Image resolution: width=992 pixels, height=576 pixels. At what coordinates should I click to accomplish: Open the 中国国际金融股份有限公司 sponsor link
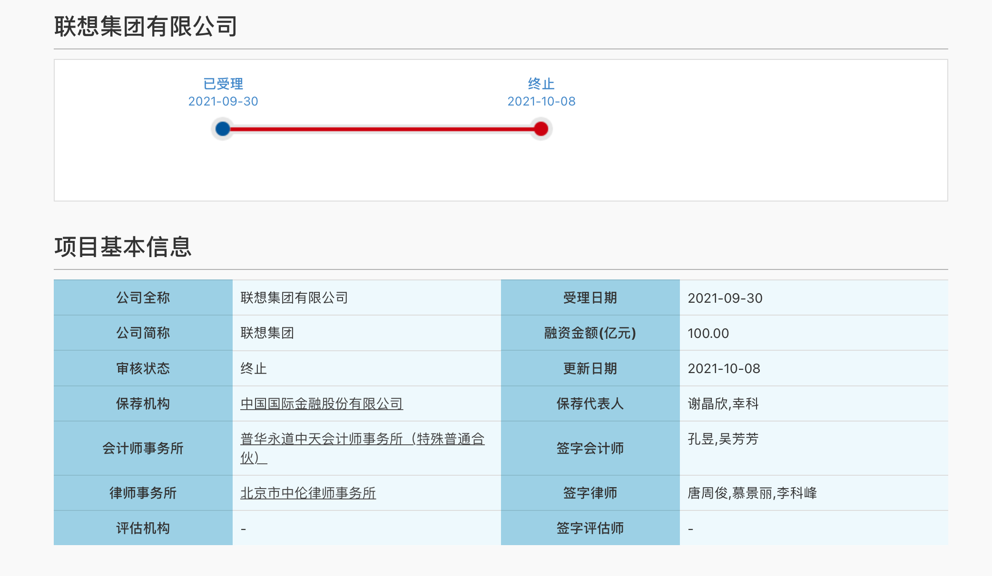pos(321,403)
